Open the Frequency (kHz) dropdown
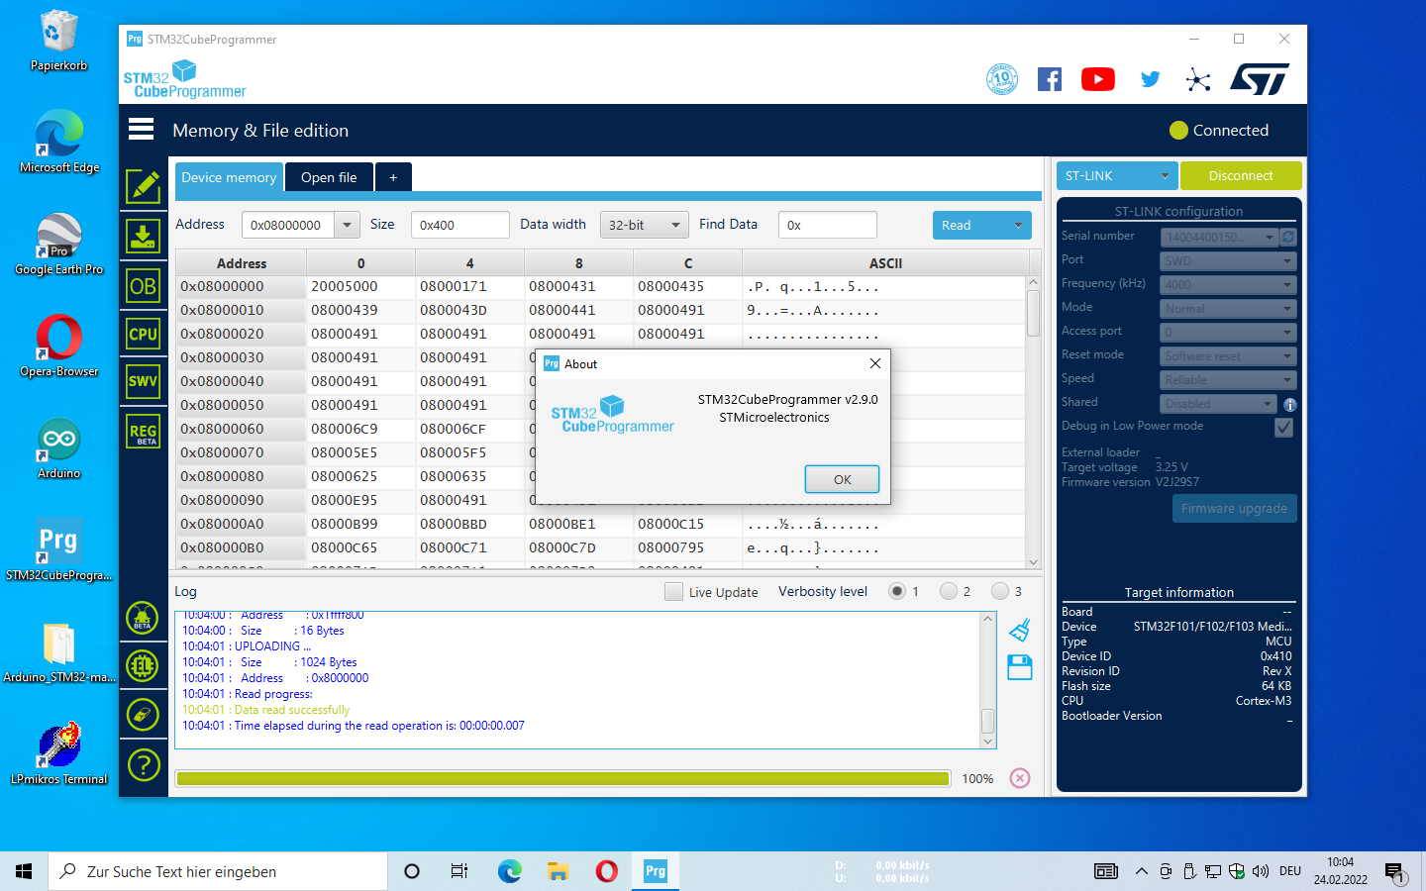Image resolution: width=1426 pixels, height=891 pixels. (x=1228, y=284)
